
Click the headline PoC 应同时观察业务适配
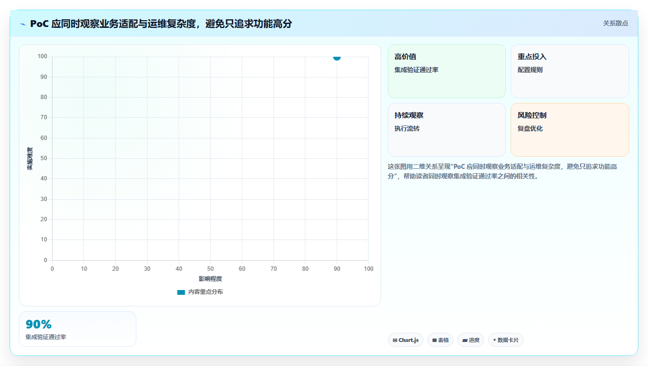click(161, 24)
